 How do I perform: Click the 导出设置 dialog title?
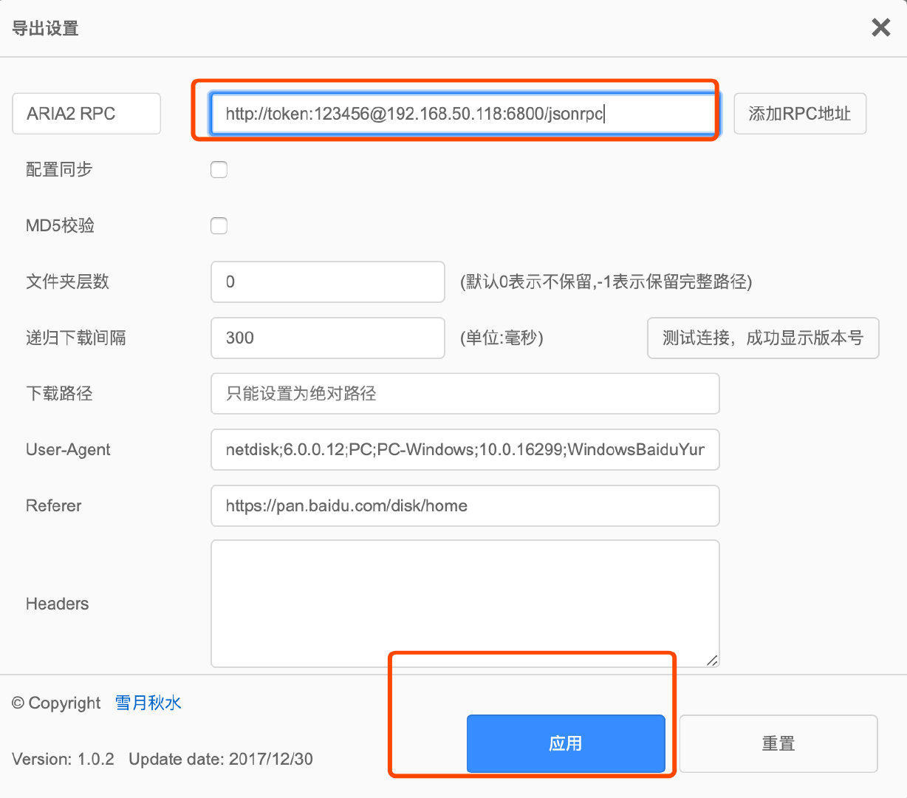click(45, 27)
